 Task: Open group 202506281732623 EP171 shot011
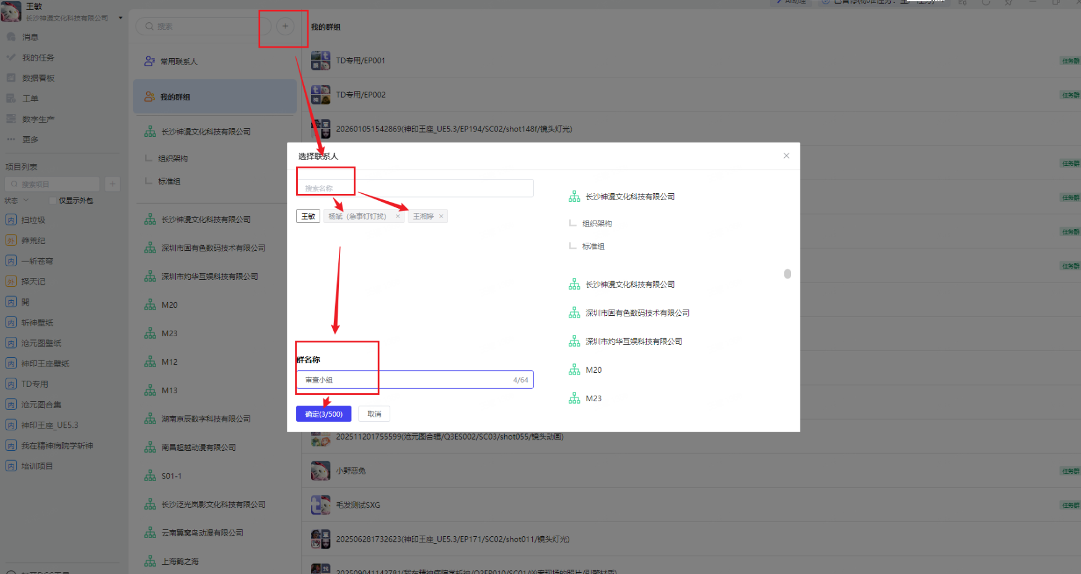pyautogui.click(x=452, y=539)
